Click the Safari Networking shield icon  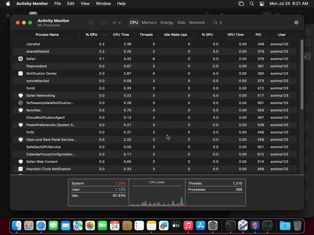coord(21,95)
